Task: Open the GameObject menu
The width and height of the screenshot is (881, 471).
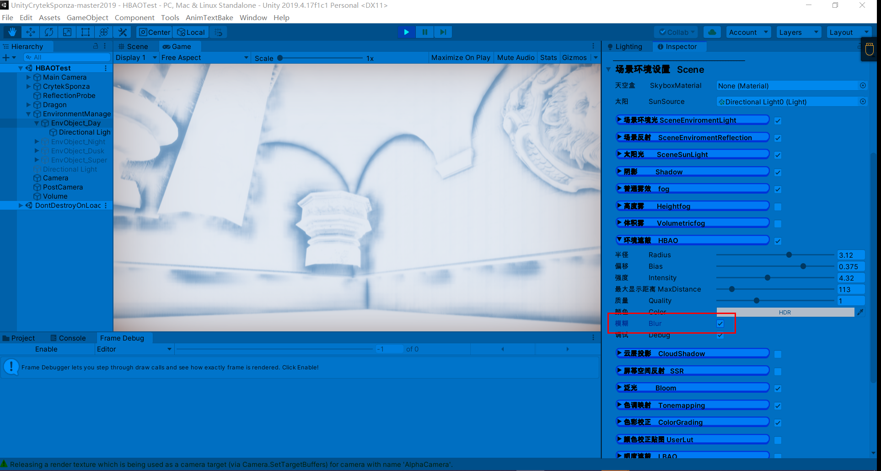Action: coord(87,17)
